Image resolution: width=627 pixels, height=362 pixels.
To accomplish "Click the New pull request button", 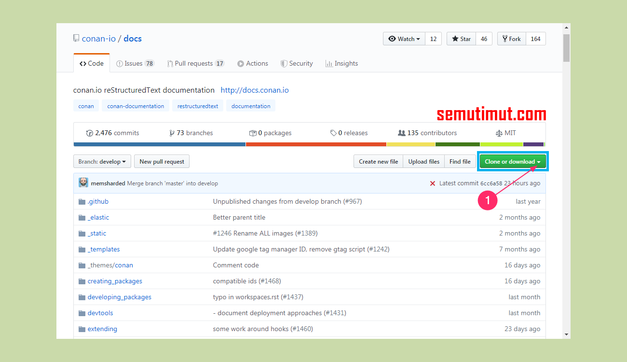I will click(x=162, y=161).
